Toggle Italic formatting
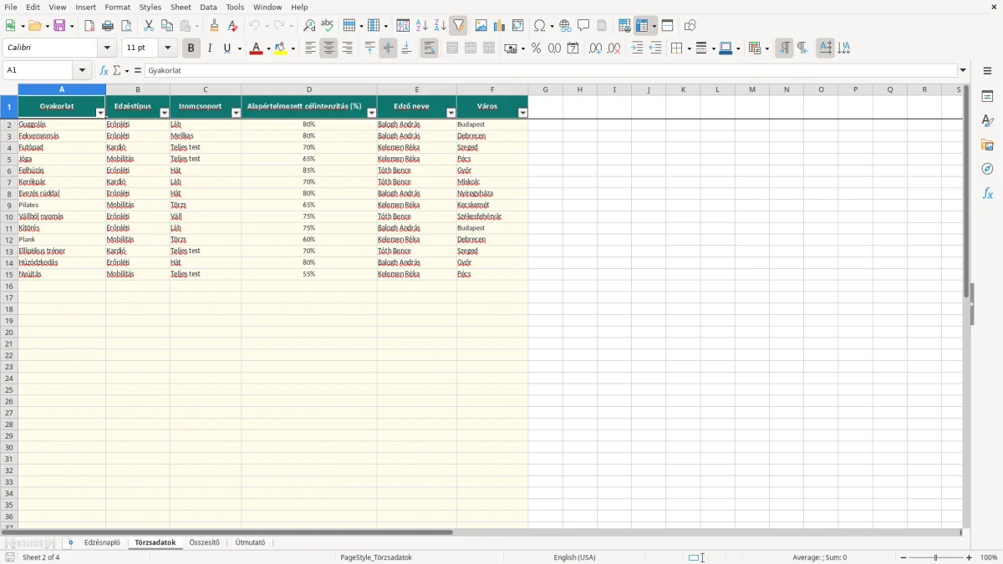Viewport: 1003px width, 564px height. pyautogui.click(x=209, y=48)
